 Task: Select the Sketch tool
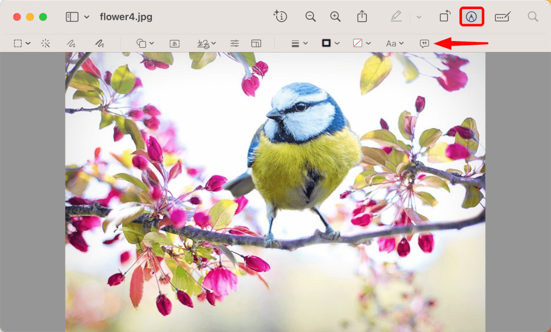72,43
